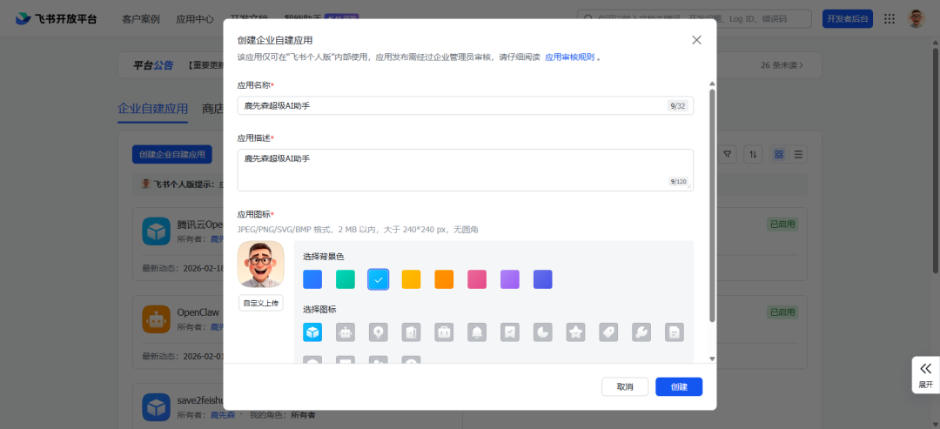Pick the purple background color

(509, 279)
